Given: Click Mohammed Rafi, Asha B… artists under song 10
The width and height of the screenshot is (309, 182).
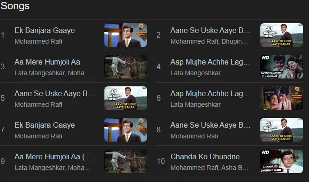Looking at the screenshot, I should point(209,168).
